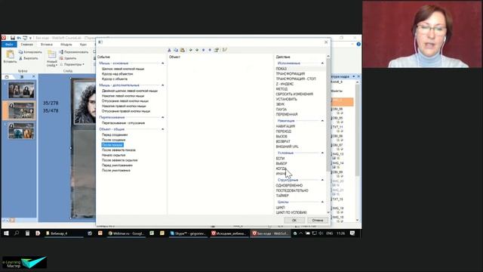Select the ЦИКЛ ПО УСЛОВИЮ action
This screenshot has height=272, width=483.
[x=291, y=212]
